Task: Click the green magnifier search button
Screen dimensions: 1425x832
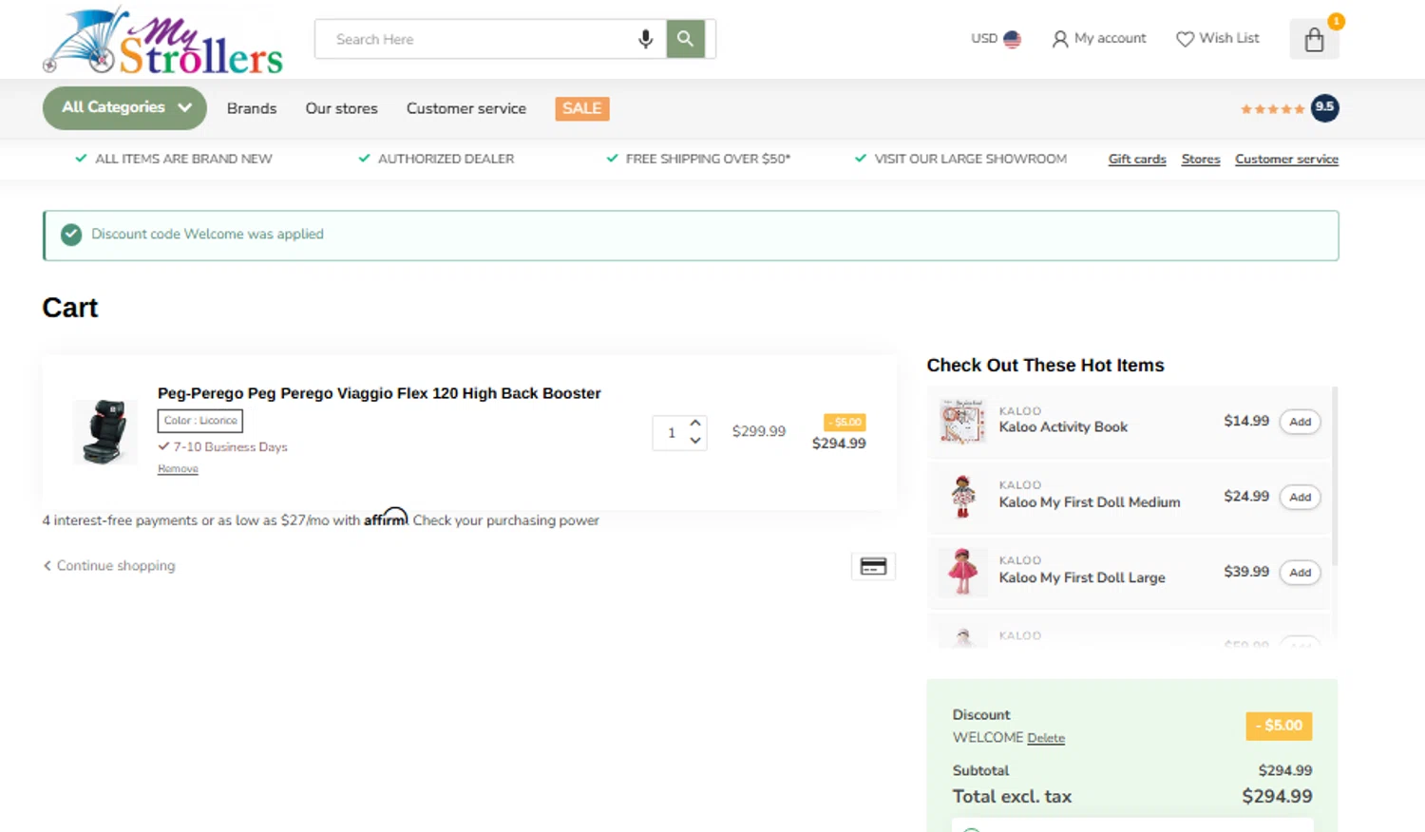Action: tap(685, 39)
